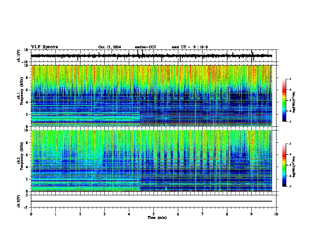Click the ch.2 "Frequency (kHz)" axis label
The width and height of the screenshot is (311, 240).
pos(22,156)
